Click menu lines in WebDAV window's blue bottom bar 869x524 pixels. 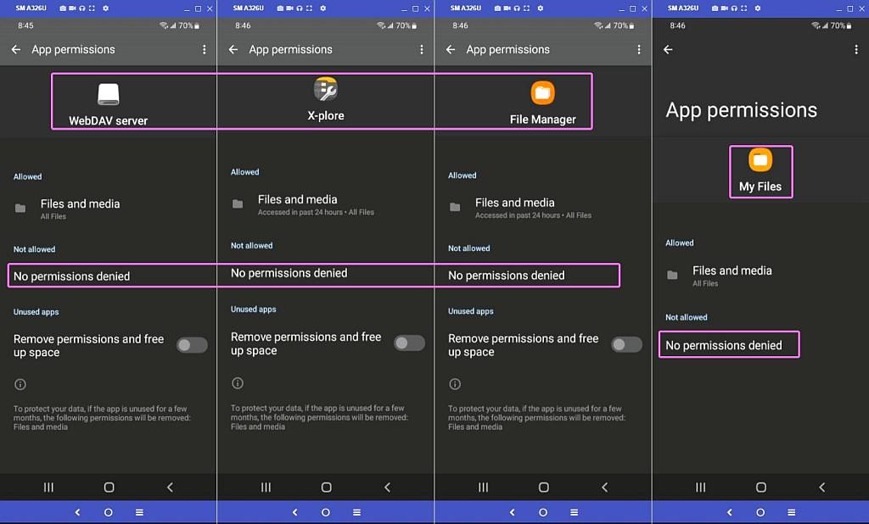click(x=140, y=512)
